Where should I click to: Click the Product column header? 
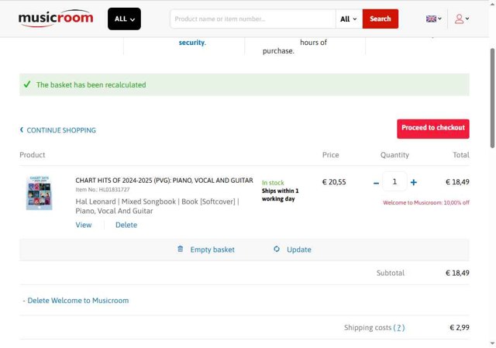point(33,155)
